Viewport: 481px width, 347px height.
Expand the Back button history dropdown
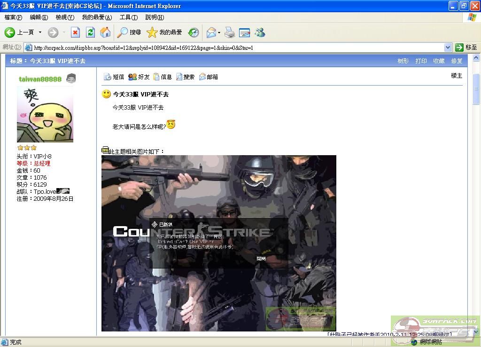40,32
